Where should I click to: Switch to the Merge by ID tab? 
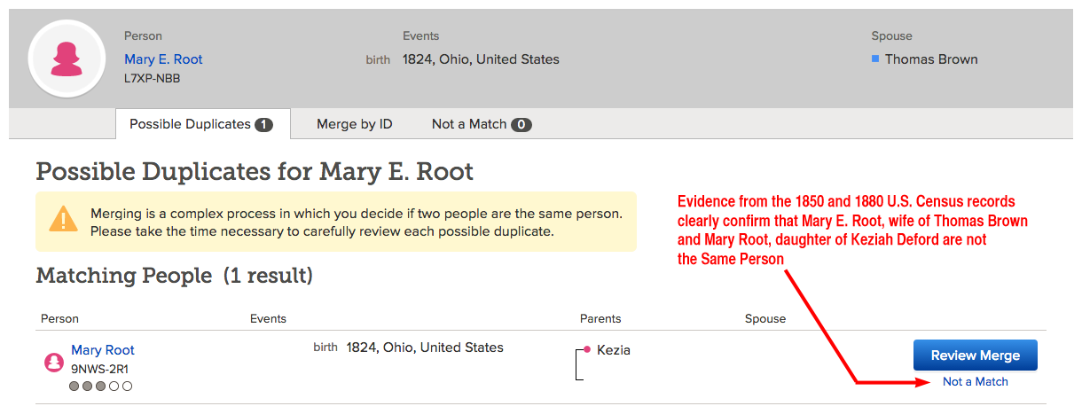(x=355, y=124)
